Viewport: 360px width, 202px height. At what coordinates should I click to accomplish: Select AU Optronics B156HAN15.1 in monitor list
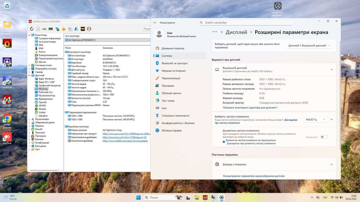click(x=107, y=40)
